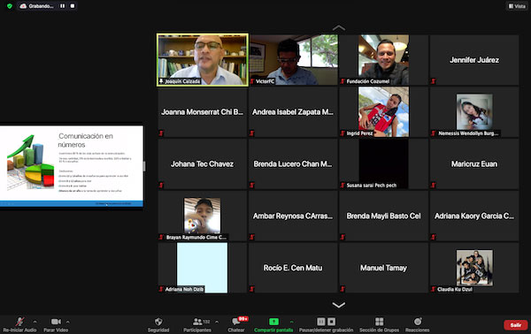531x334 pixels.
Task: Unmute with Re-iniciar Audio microphone icon
Action: (x=19, y=322)
